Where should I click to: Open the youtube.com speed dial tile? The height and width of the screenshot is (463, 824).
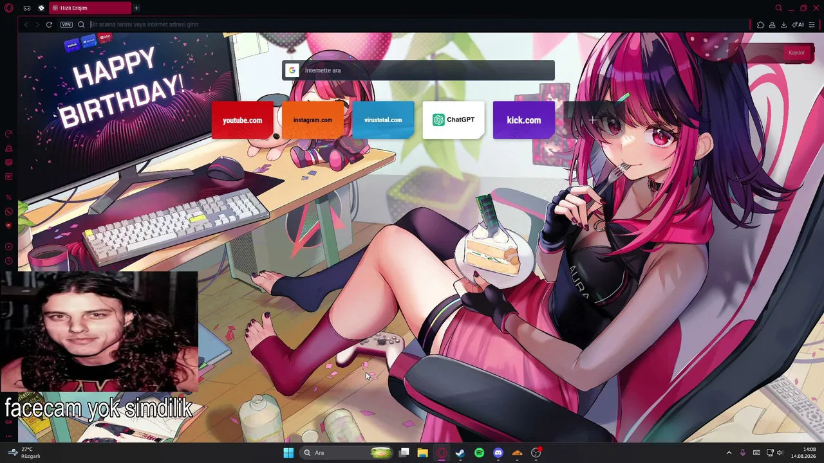coord(242,120)
